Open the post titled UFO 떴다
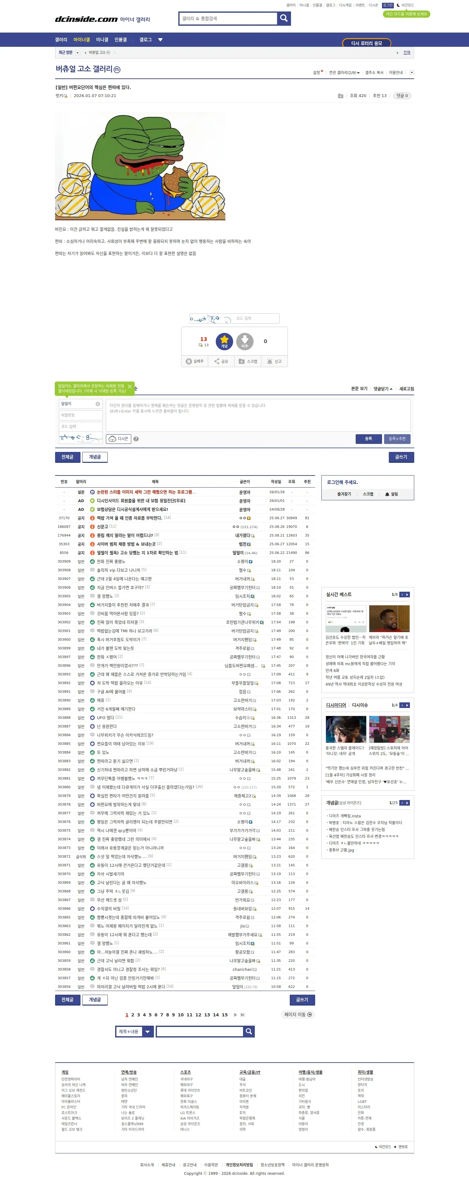 106,718
